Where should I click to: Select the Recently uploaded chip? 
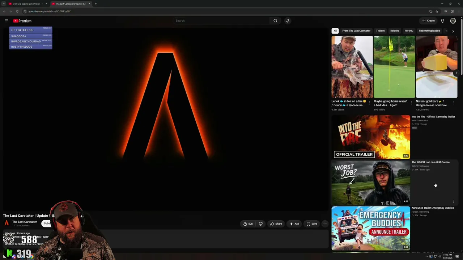pos(429,31)
